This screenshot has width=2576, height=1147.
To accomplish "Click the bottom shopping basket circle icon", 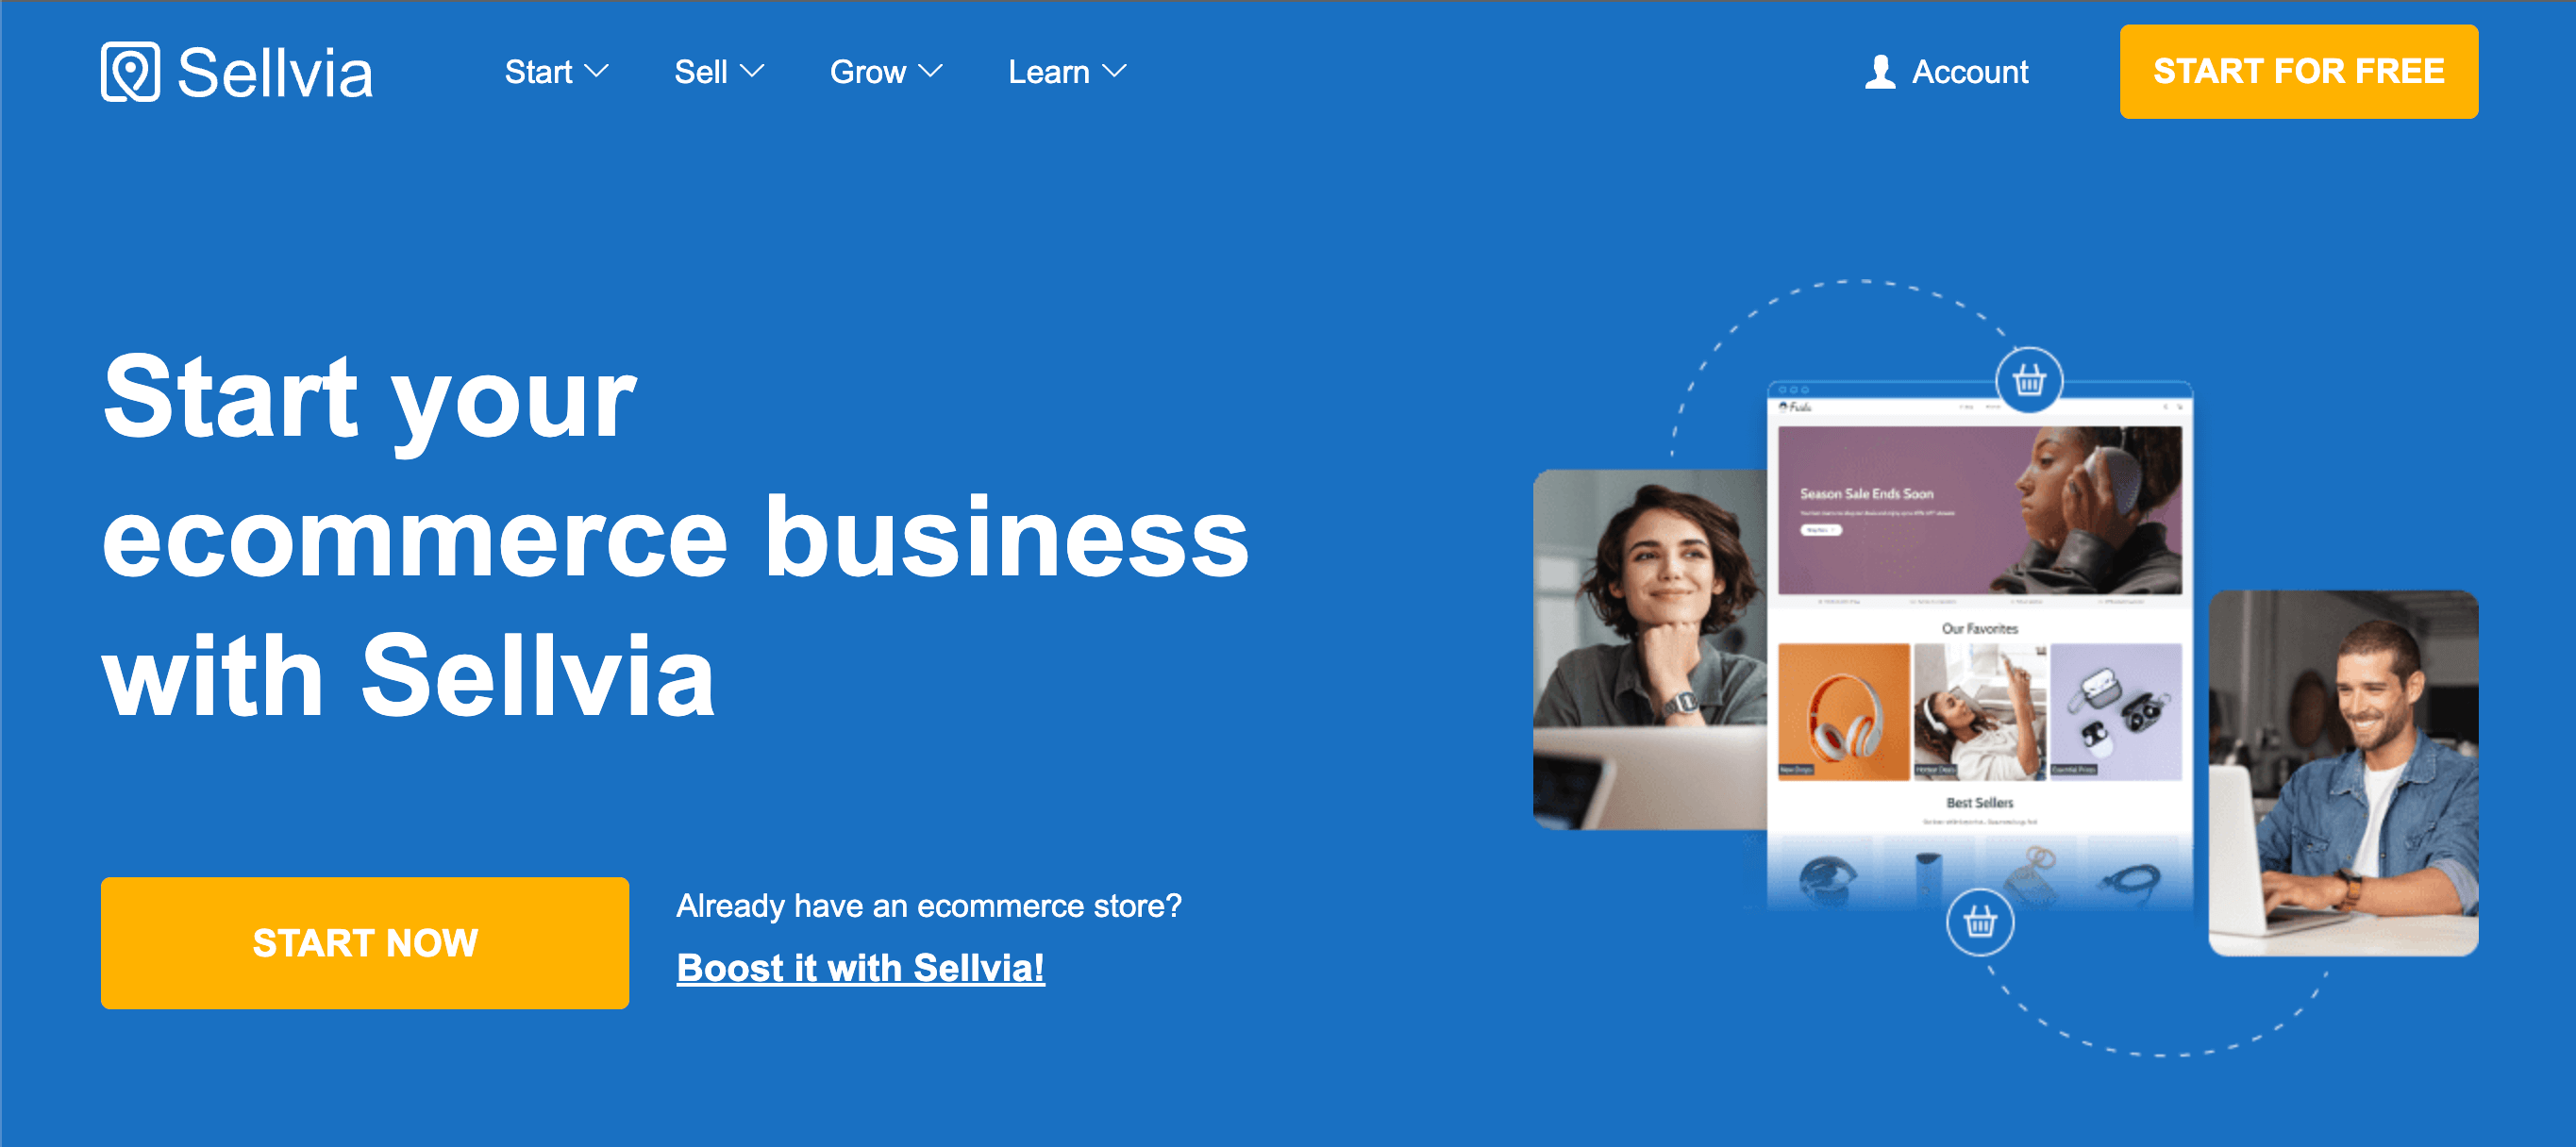I will 1979,921.
